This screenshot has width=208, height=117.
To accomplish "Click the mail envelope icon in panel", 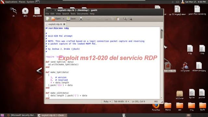I will coord(177,2).
